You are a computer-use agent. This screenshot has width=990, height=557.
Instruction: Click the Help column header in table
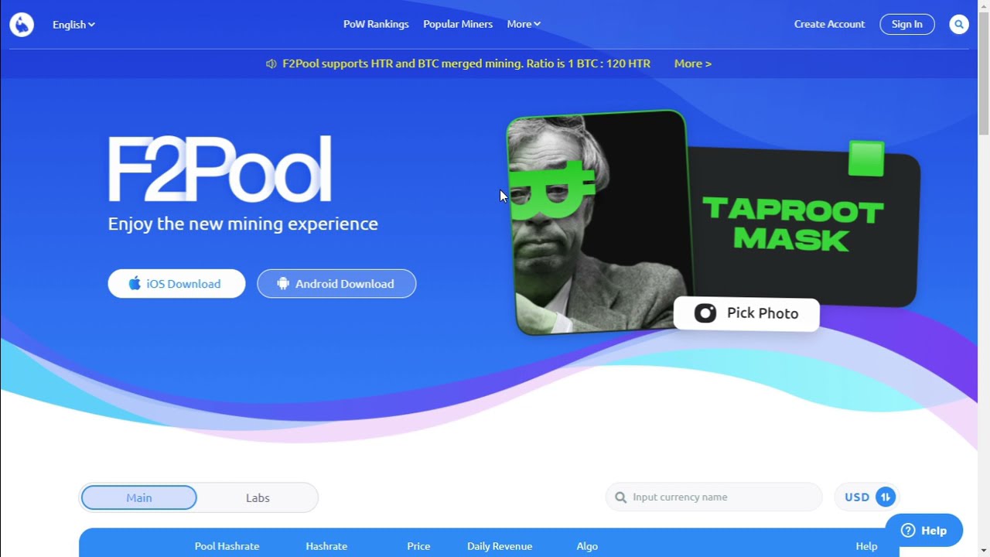coord(866,546)
